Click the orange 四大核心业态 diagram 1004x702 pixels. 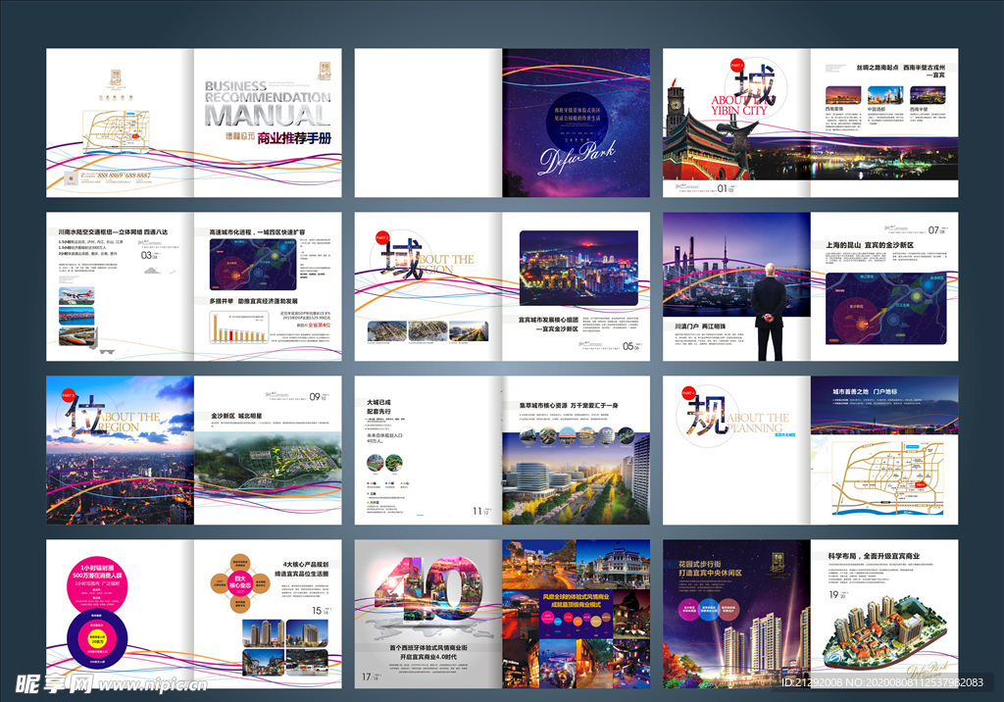[x=239, y=582]
